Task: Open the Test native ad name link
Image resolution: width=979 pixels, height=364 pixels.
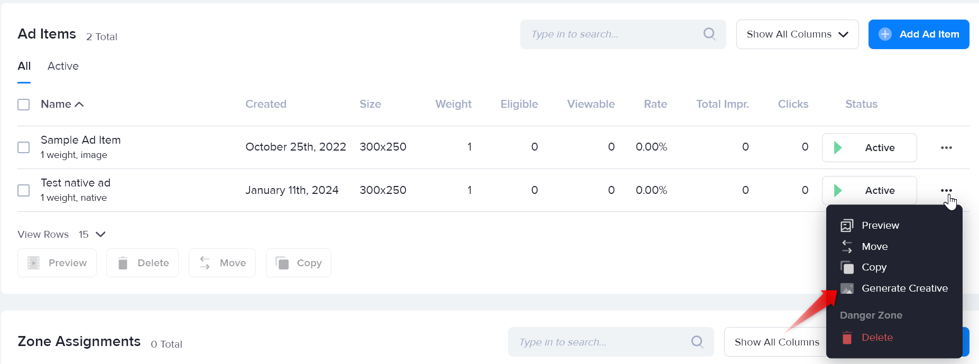Action: pos(76,183)
